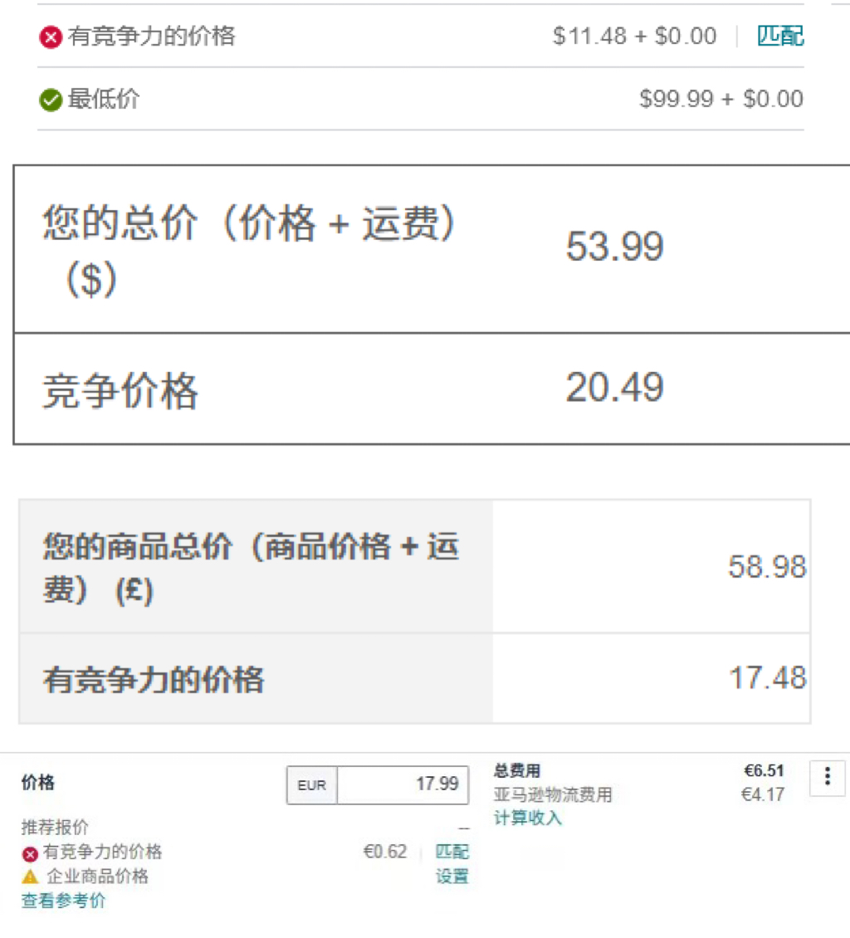Screen dimensions: 850x938
Task: Click the red X beside $11.48 competitive price
Action: click(x=51, y=37)
